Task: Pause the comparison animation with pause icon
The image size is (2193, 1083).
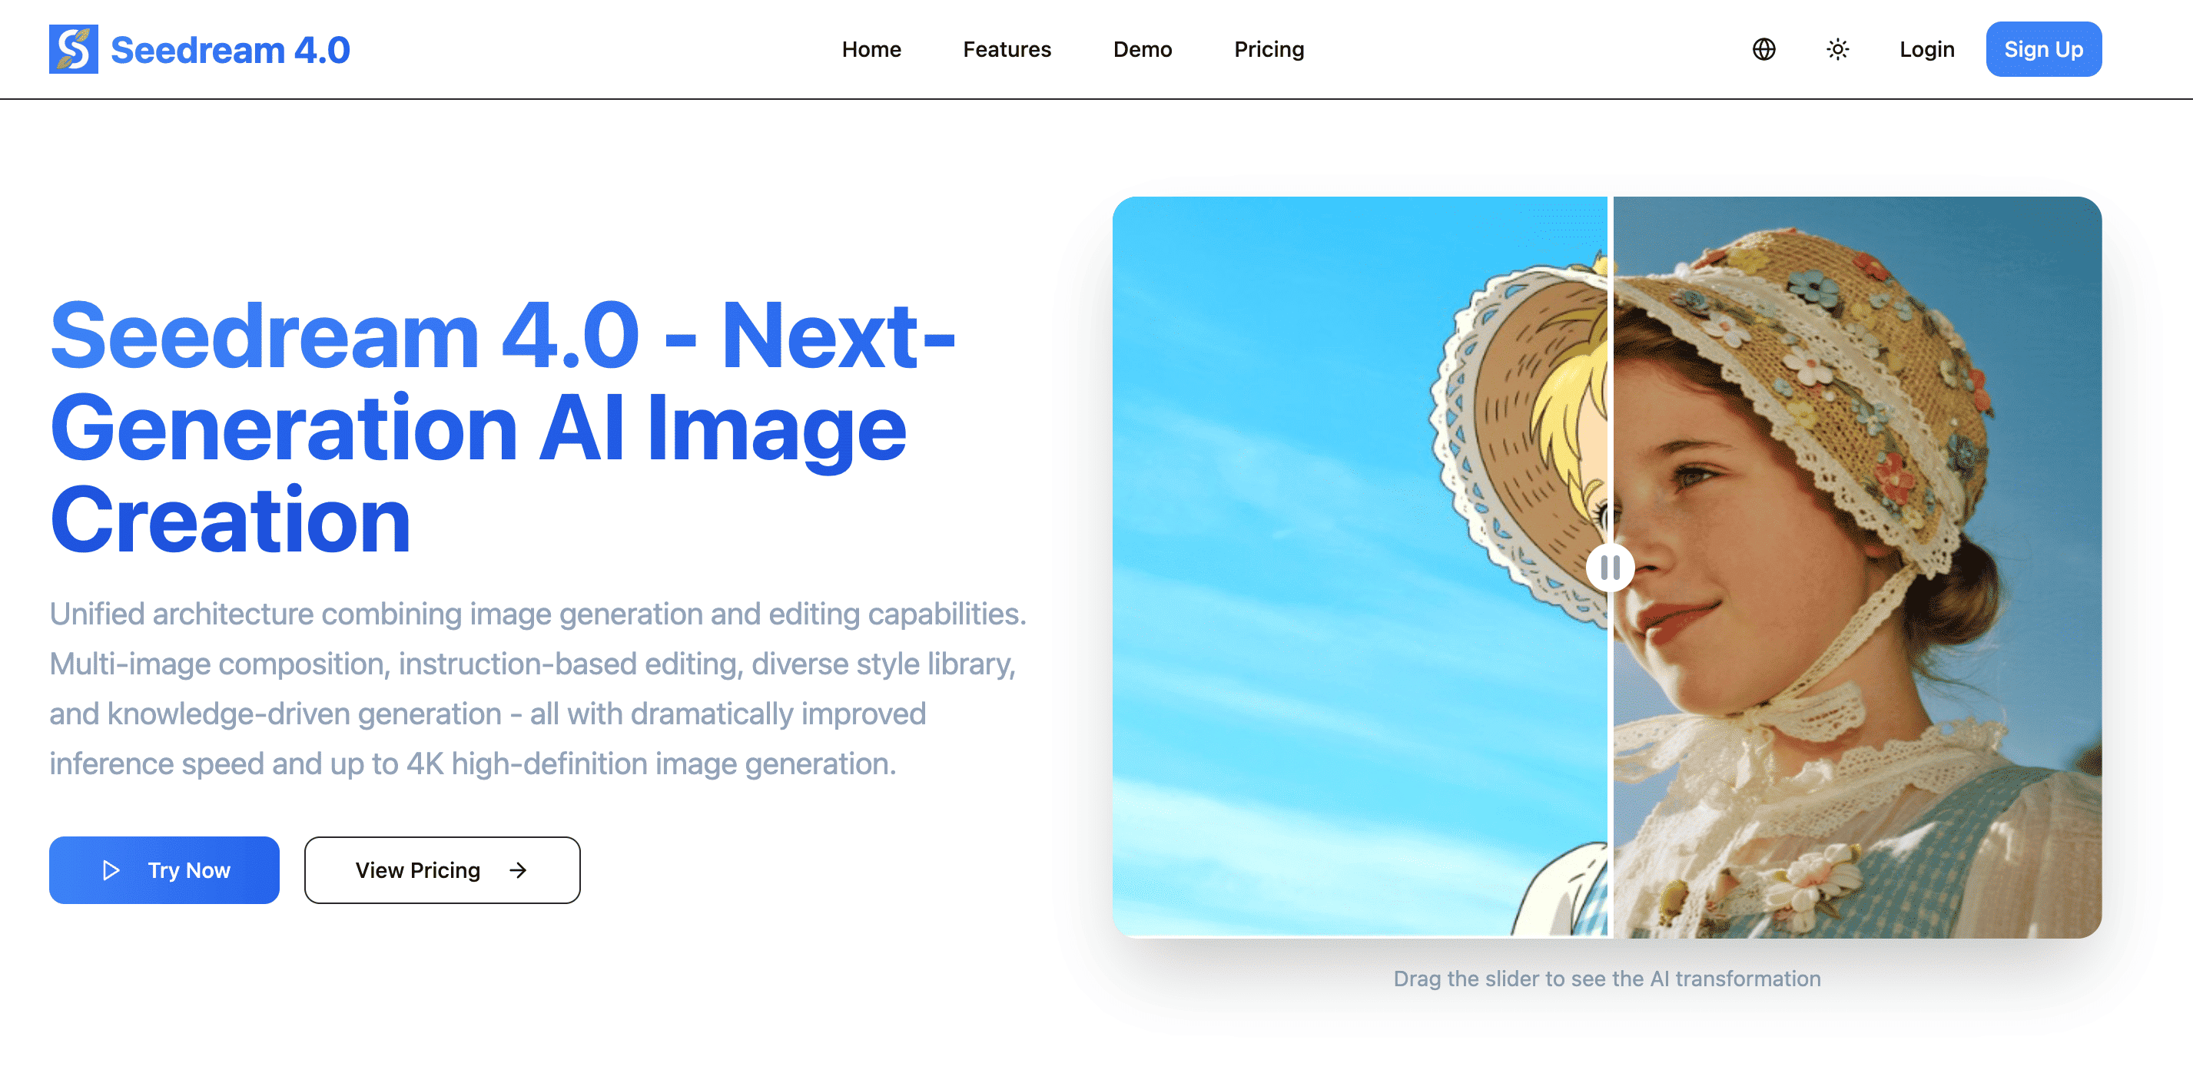Action: [x=1609, y=568]
